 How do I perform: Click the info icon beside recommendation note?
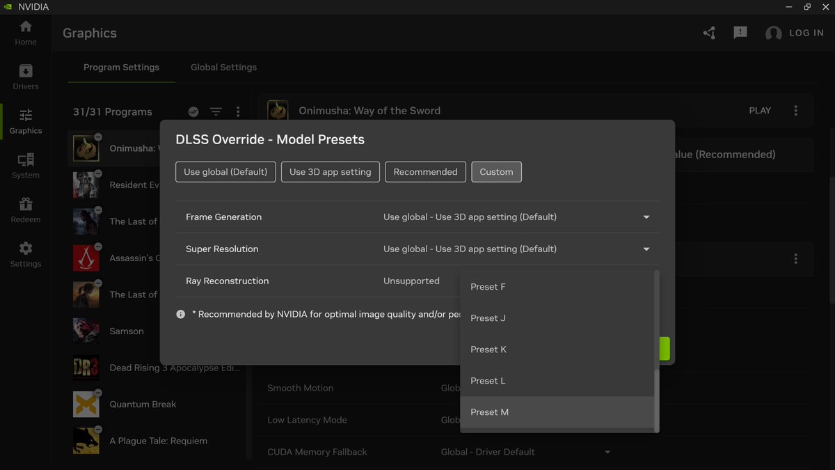(x=181, y=314)
